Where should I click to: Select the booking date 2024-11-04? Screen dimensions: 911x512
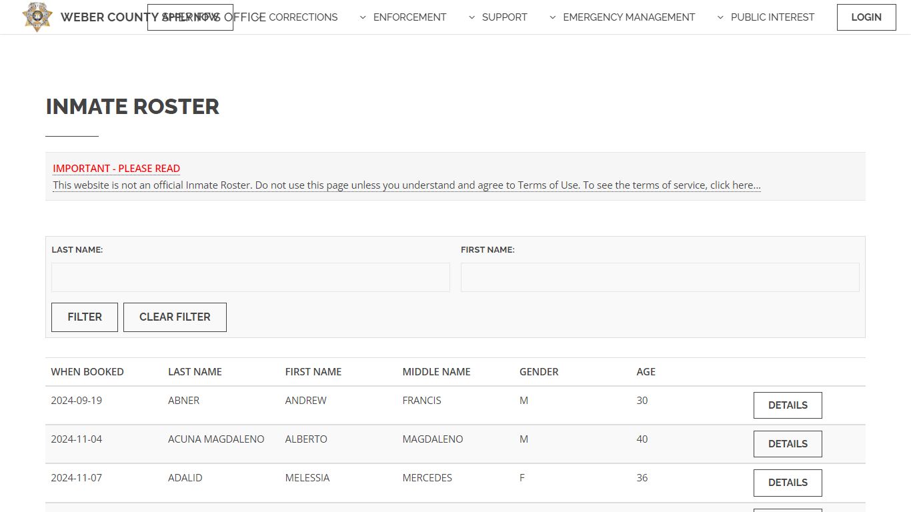point(77,439)
